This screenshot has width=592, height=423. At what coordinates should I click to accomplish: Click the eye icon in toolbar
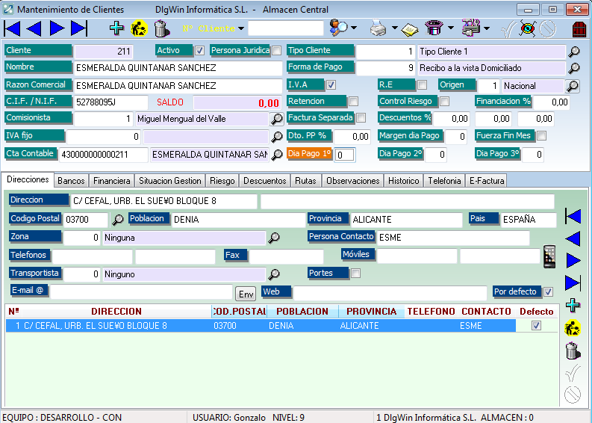(528, 28)
